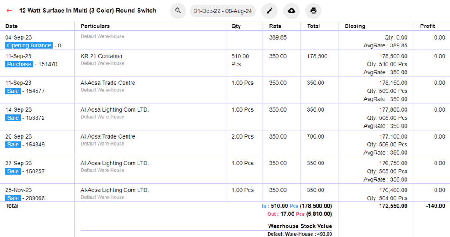Select the date 27-Sep-23
The width and height of the screenshot is (450, 237).
click(x=18, y=163)
